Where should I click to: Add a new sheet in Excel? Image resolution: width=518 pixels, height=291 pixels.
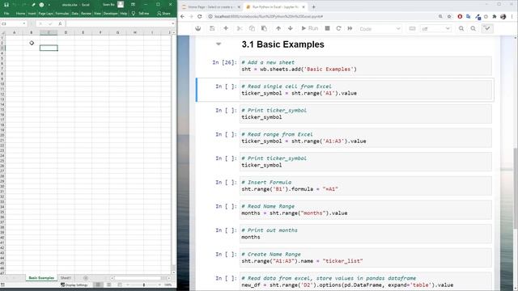pyautogui.click(x=86, y=278)
